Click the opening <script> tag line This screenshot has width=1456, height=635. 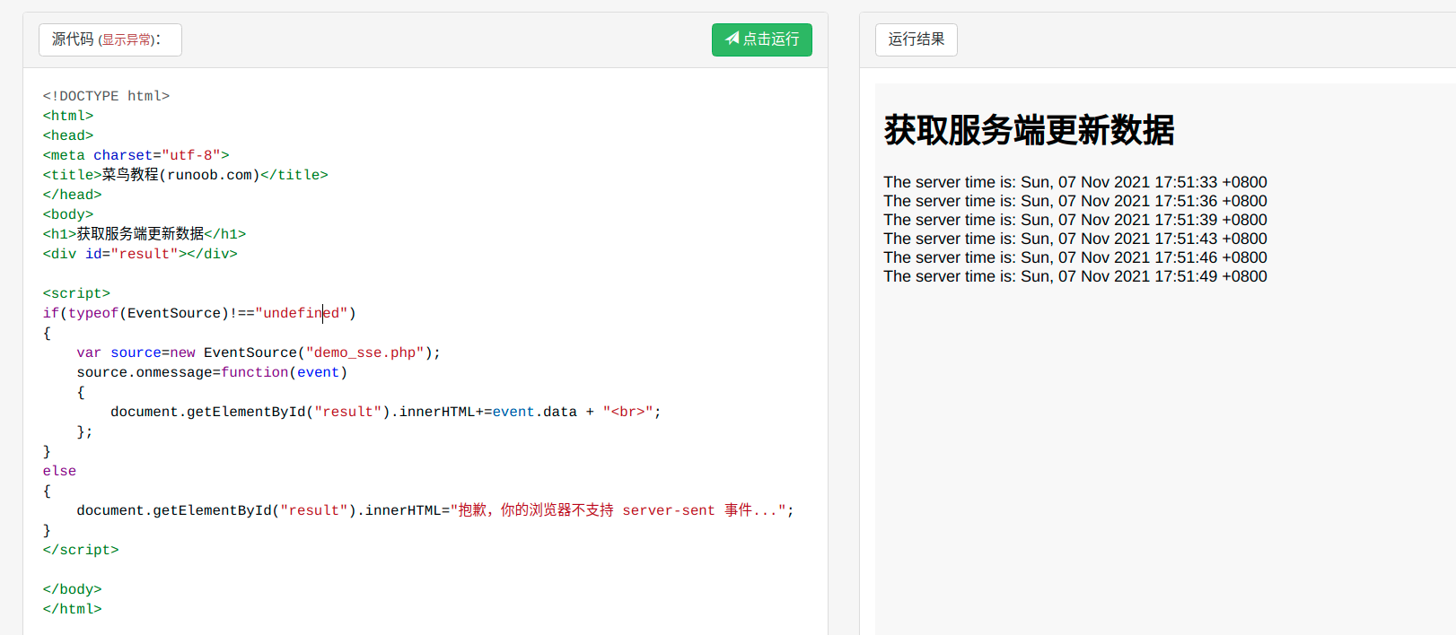[x=76, y=293]
